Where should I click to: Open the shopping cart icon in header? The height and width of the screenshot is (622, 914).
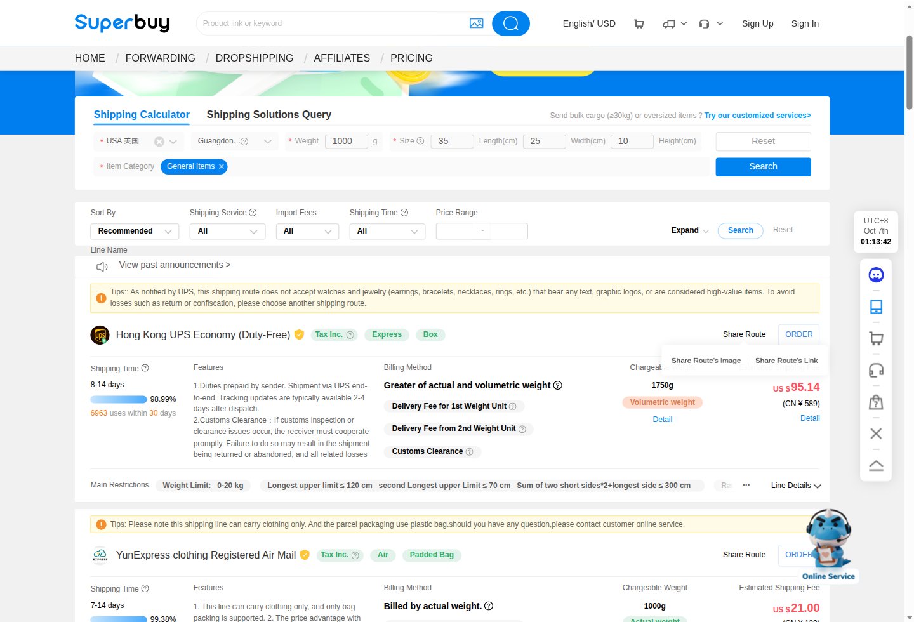click(639, 23)
